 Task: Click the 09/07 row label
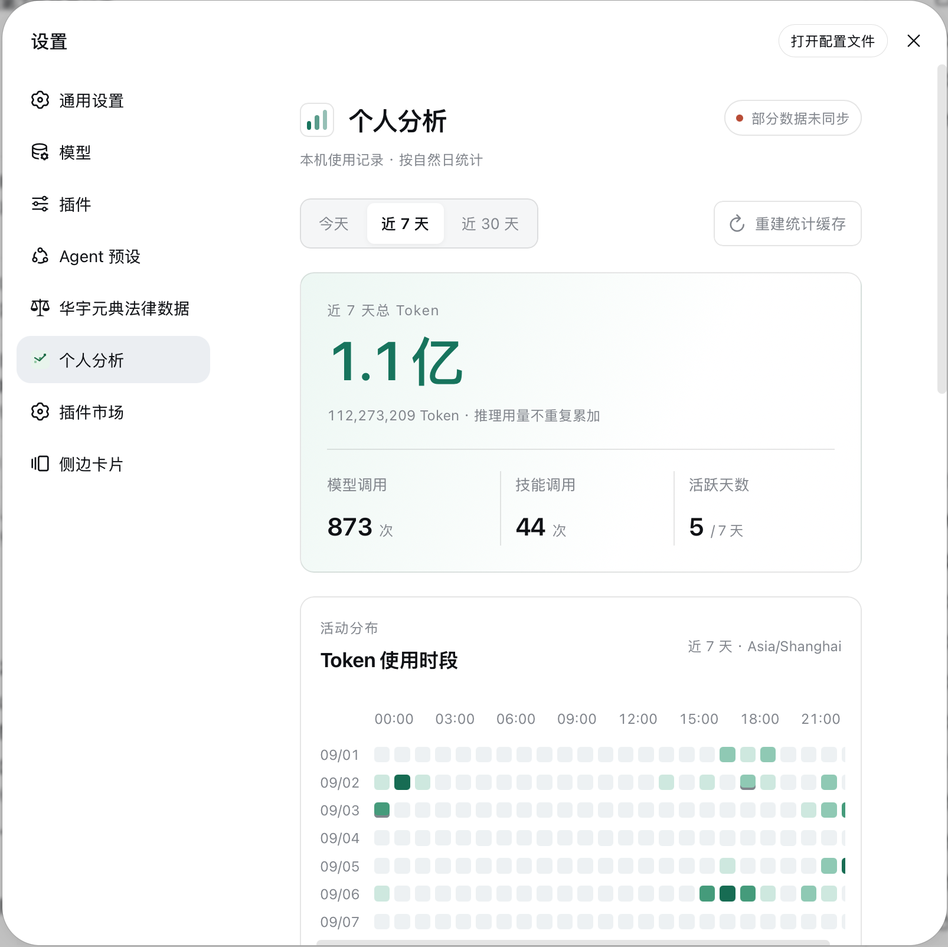click(340, 922)
